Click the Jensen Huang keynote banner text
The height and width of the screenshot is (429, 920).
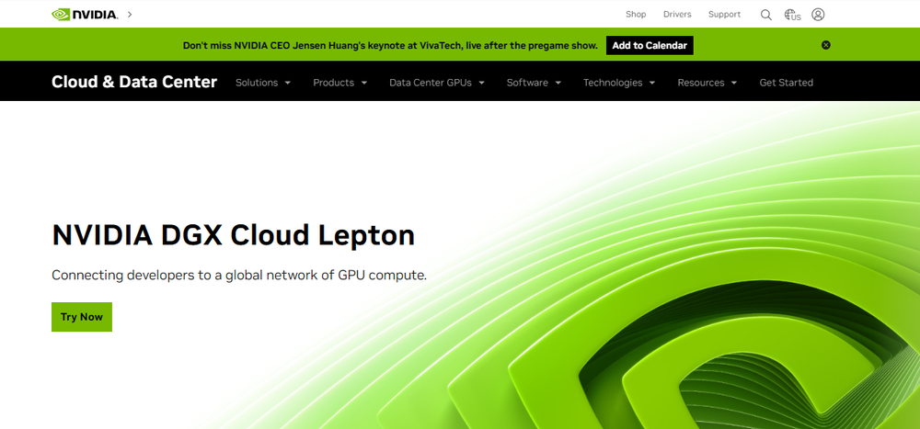tap(390, 45)
